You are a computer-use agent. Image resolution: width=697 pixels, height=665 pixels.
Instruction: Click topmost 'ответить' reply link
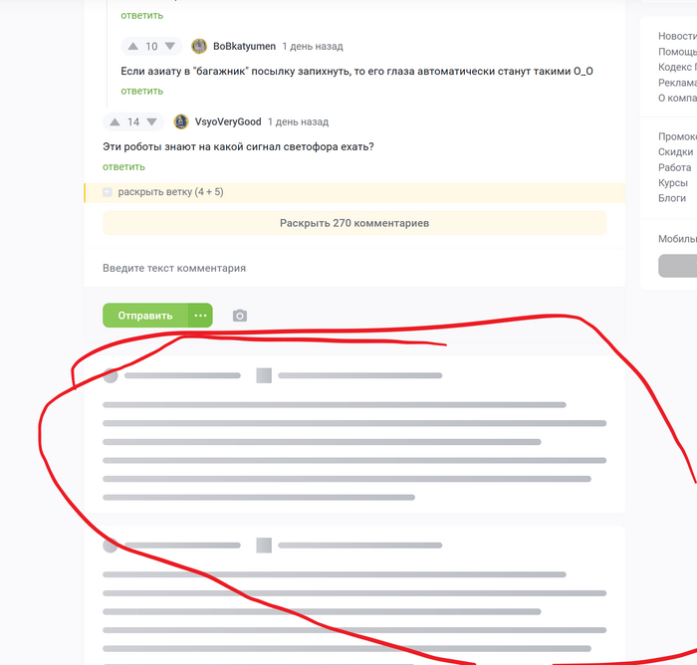141,16
